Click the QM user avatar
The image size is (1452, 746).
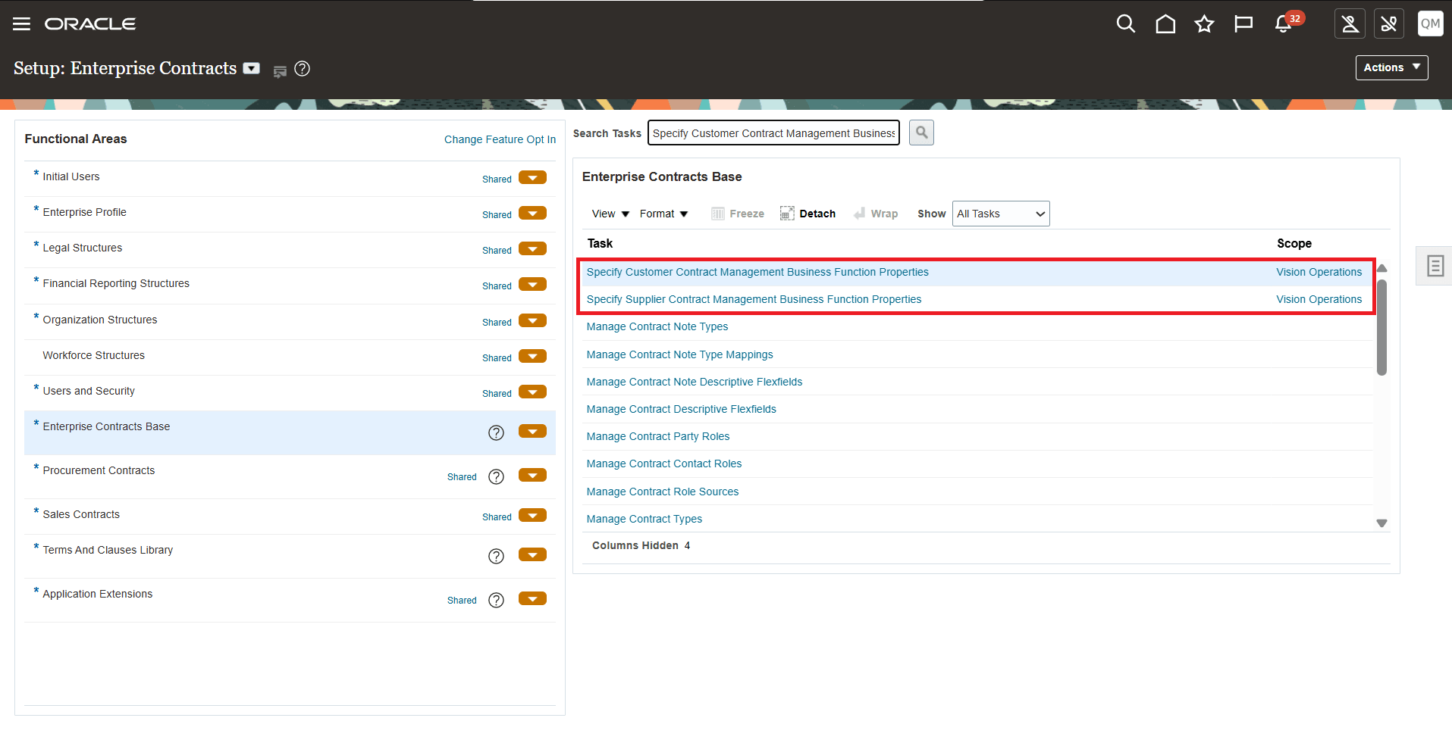tap(1431, 23)
